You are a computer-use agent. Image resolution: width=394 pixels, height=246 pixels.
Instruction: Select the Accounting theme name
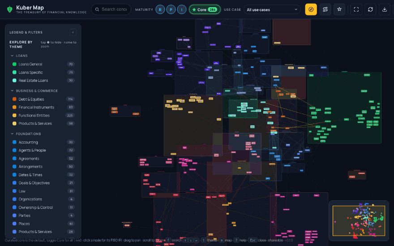coord(28,142)
